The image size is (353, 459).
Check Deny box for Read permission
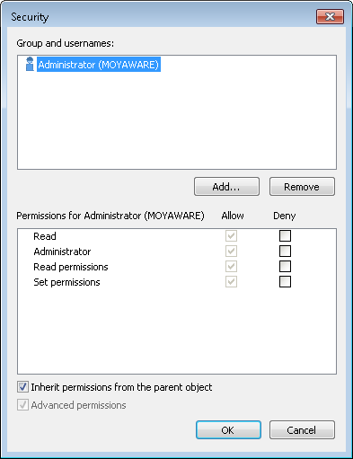[285, 235]
